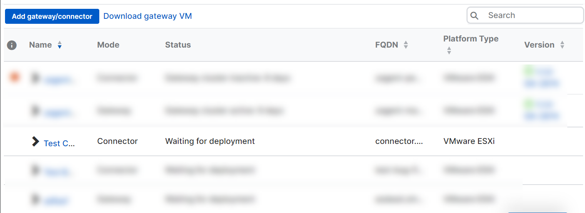Viewport: 585px width, 213px height.
Task: Click the Add gateway/connector button
Action: [x=52, y=17]
